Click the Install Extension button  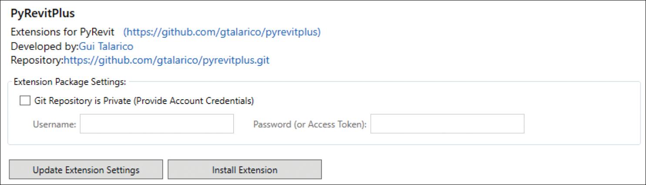click(244, 170)
